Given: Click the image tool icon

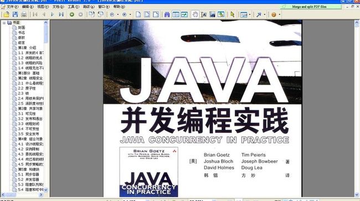Looking at the screenshot, I should click(x=243, y=14).
